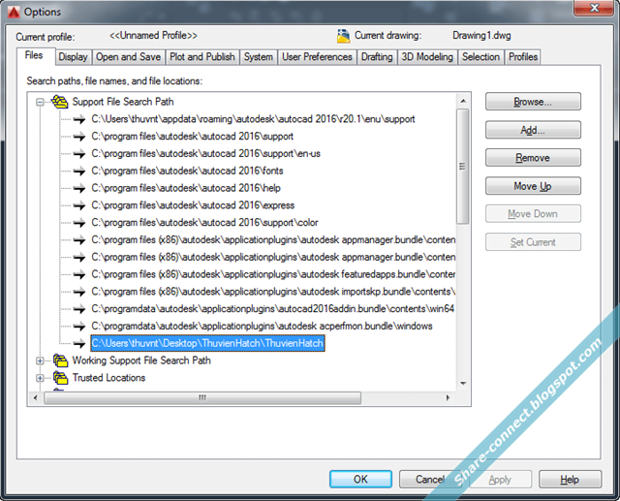Click arrow icon beside the featuredapps.bundle path

(79, 274)
